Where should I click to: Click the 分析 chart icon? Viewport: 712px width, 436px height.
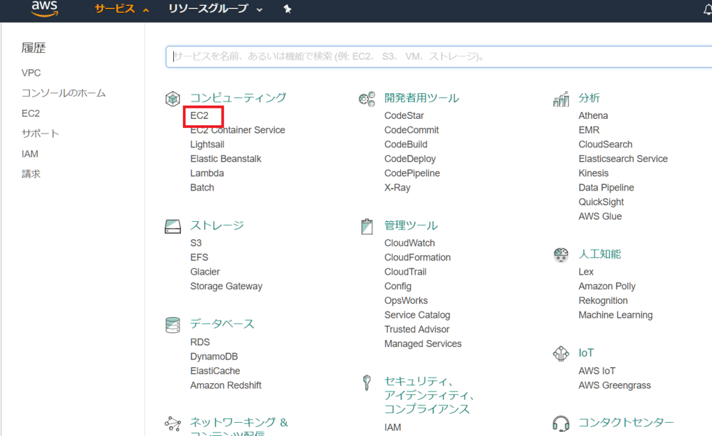pyautogui.click(x=561, y=99)
